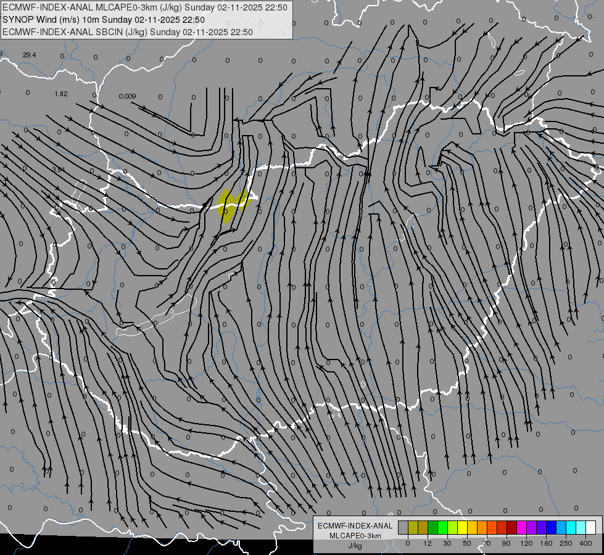Screen dimensions: 604x555
Task: Click the MLCAPE0-3km legend subtitle
Action: tap(355, 535)
